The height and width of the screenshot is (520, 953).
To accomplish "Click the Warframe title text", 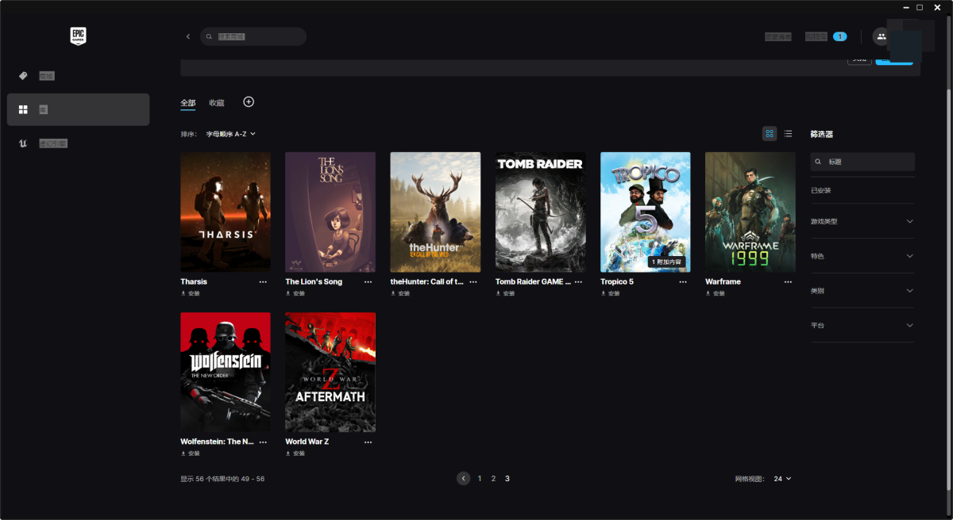I will tap(723, 281).
